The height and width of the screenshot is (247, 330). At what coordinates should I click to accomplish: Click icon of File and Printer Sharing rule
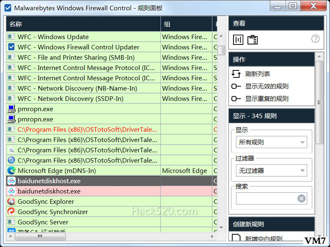[12, 57]
